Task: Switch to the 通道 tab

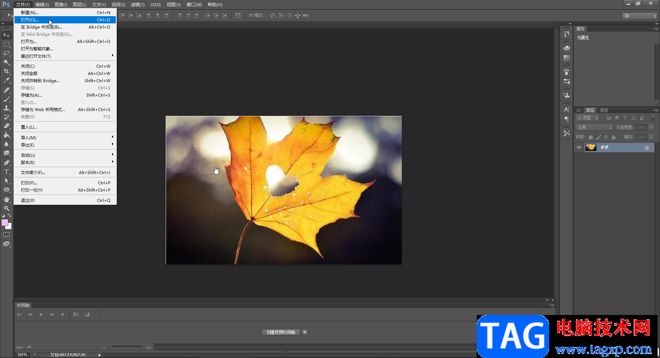Action: pos(604,110)
